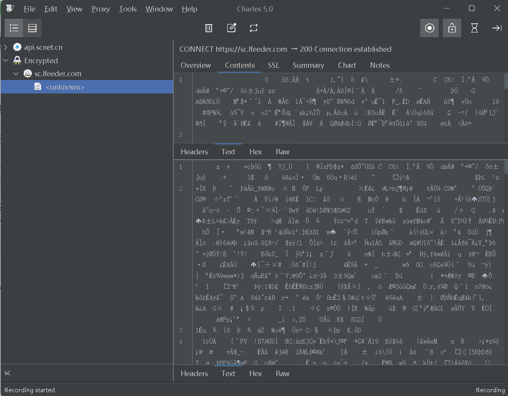The image size is (508, 396).
Task: Switch to sequence list view icon
Action: click(x=32, y=28)
